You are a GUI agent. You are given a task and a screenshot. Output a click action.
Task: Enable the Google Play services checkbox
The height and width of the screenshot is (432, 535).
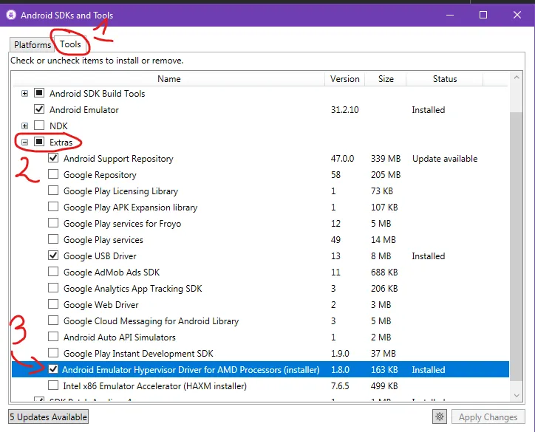53,239
